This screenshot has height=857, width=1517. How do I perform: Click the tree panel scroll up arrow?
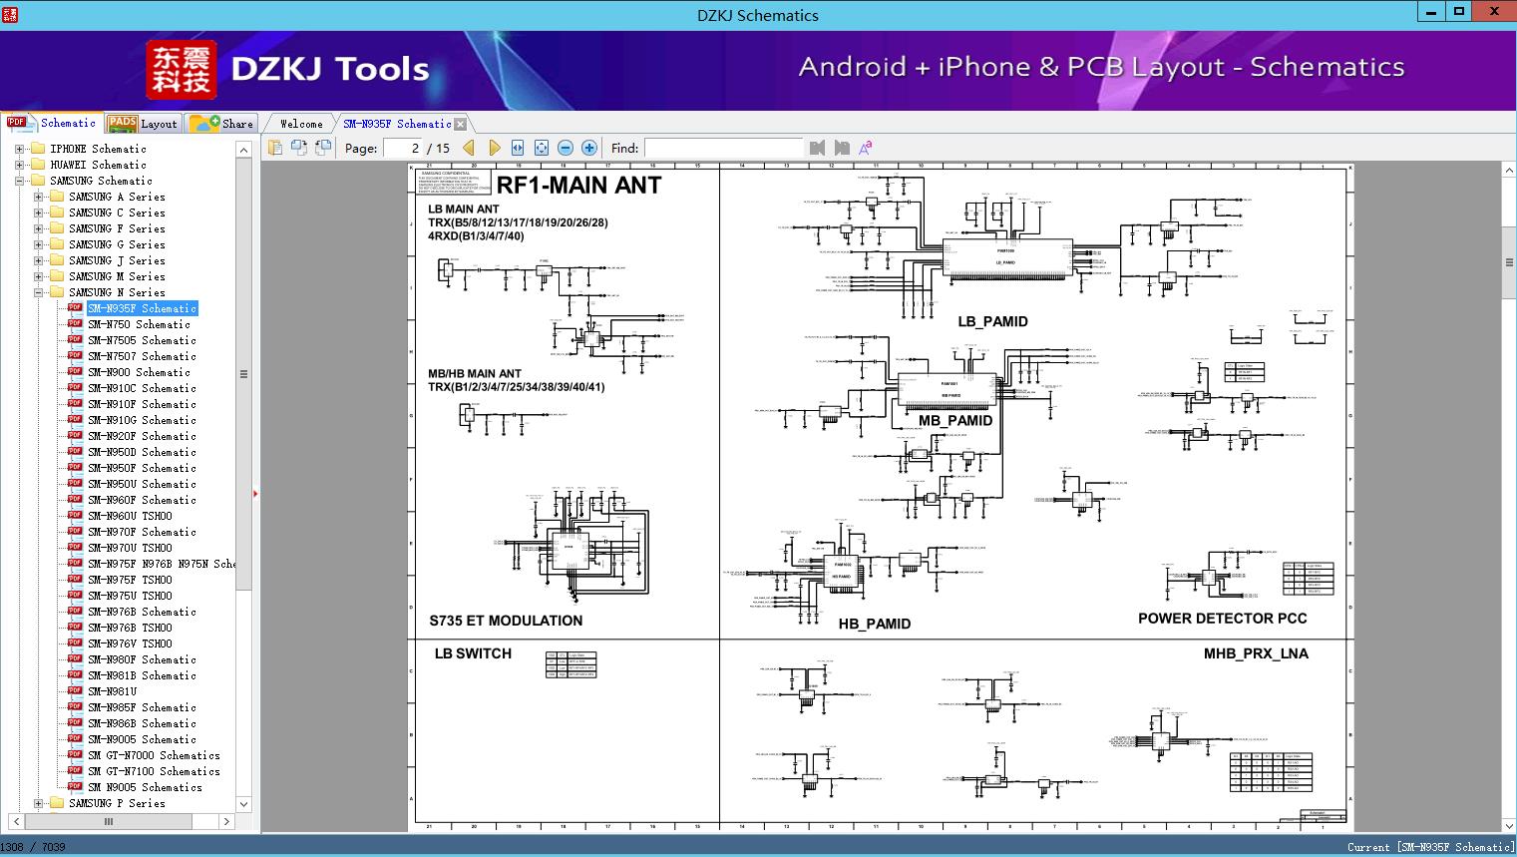pyautogui.click(x=243, y=150)
